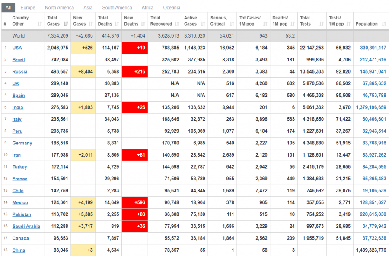Switch to the Europe tab

tap(28, 7)
